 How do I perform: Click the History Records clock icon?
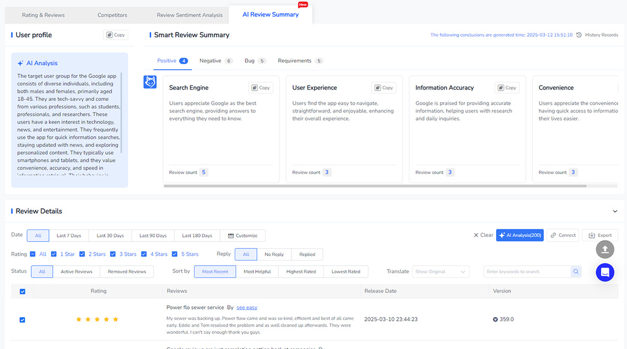(579, 35)
